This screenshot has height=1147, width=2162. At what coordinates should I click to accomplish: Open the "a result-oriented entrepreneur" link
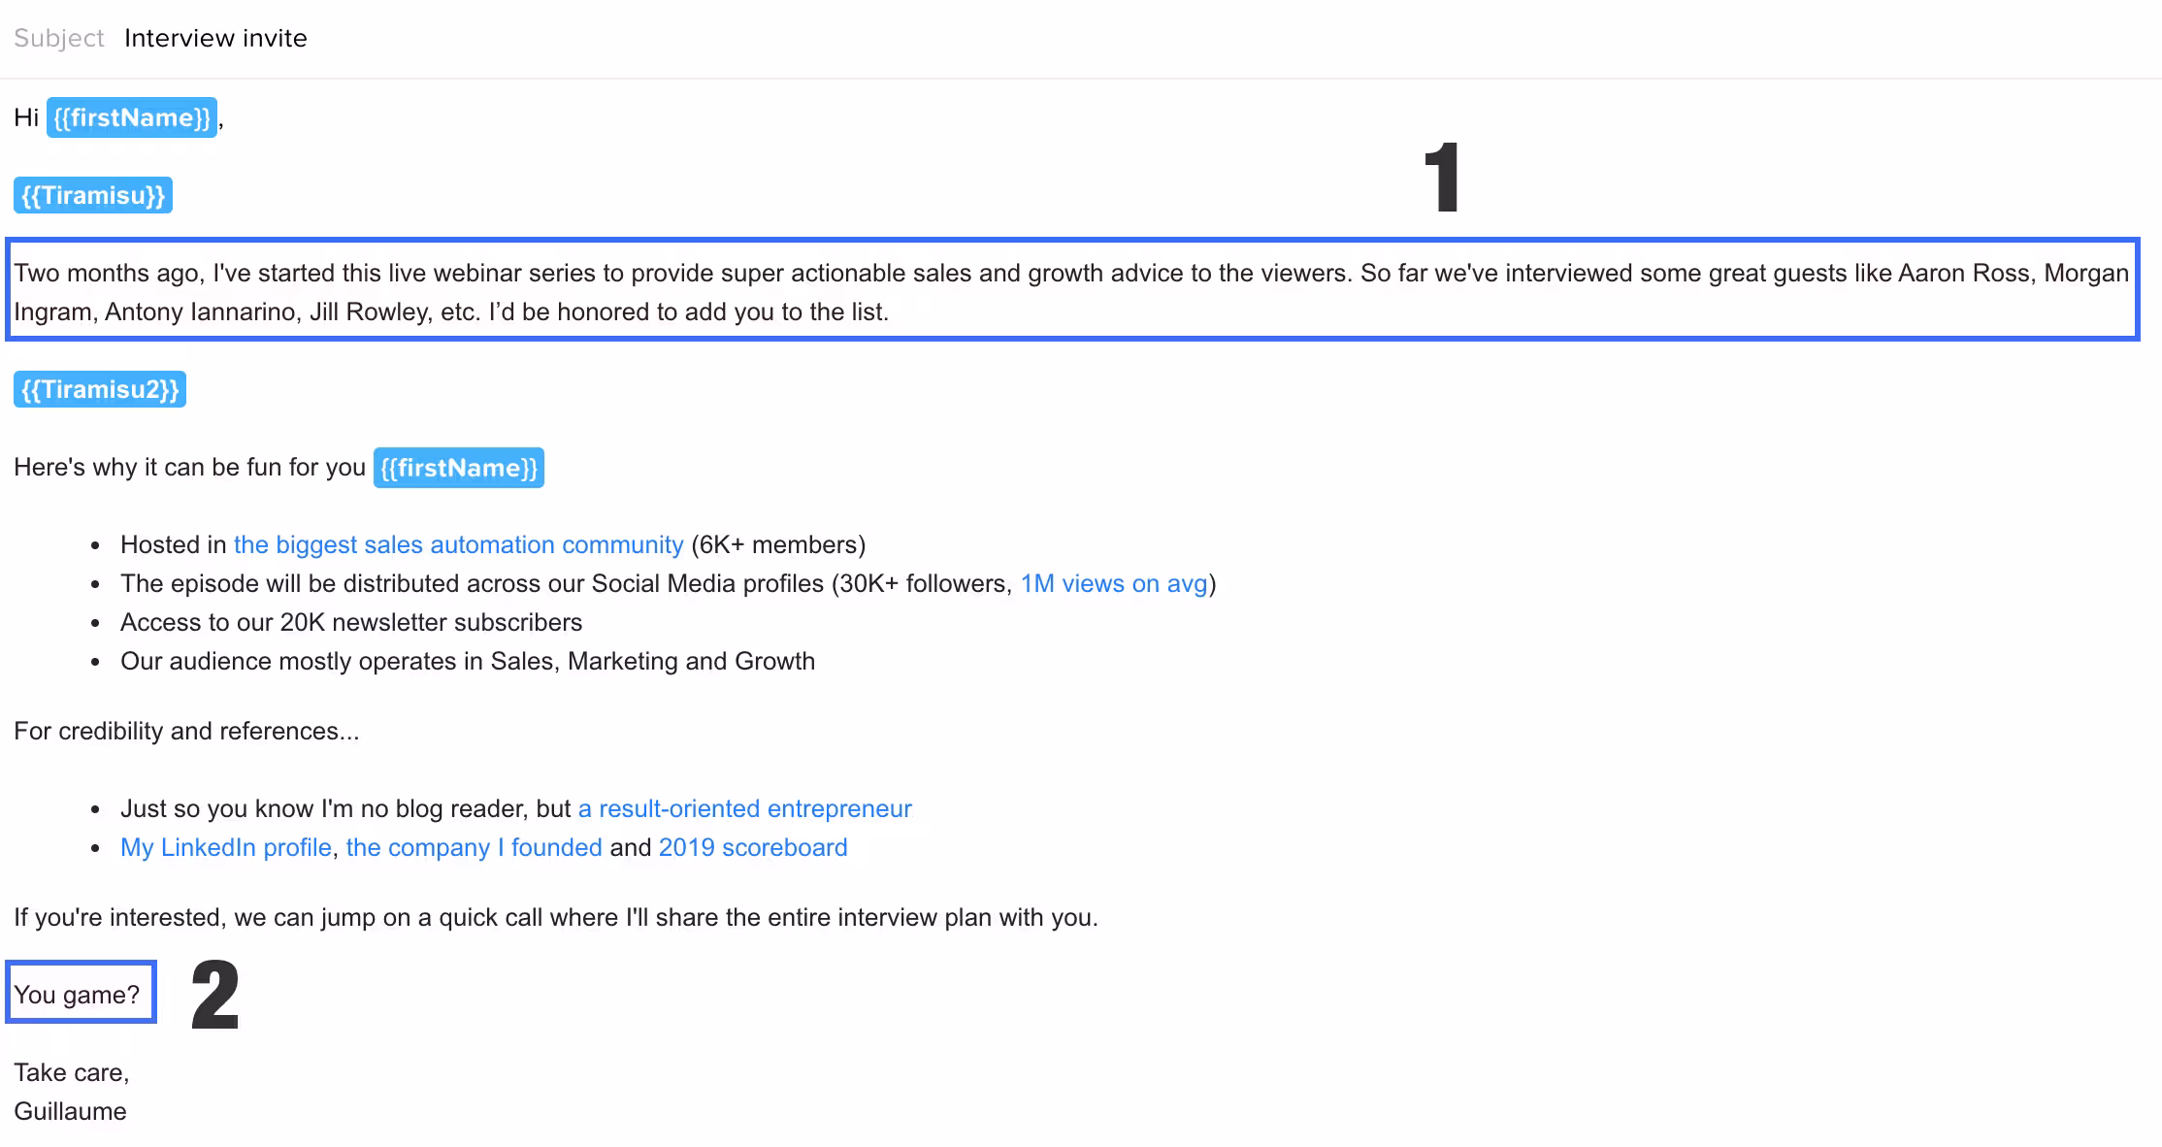(x=744, y=808)
